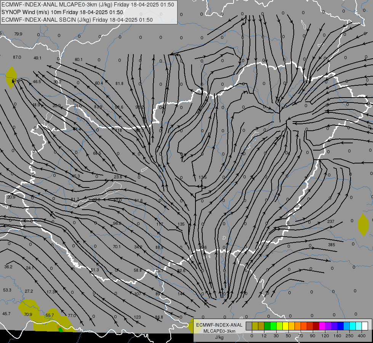
Task: Select the legend scale value 50
Action: [x=288, y=336]
